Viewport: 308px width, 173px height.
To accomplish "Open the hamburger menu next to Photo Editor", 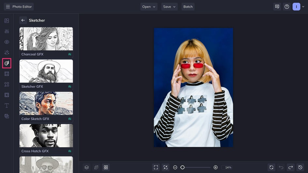I will pos(8,7).
